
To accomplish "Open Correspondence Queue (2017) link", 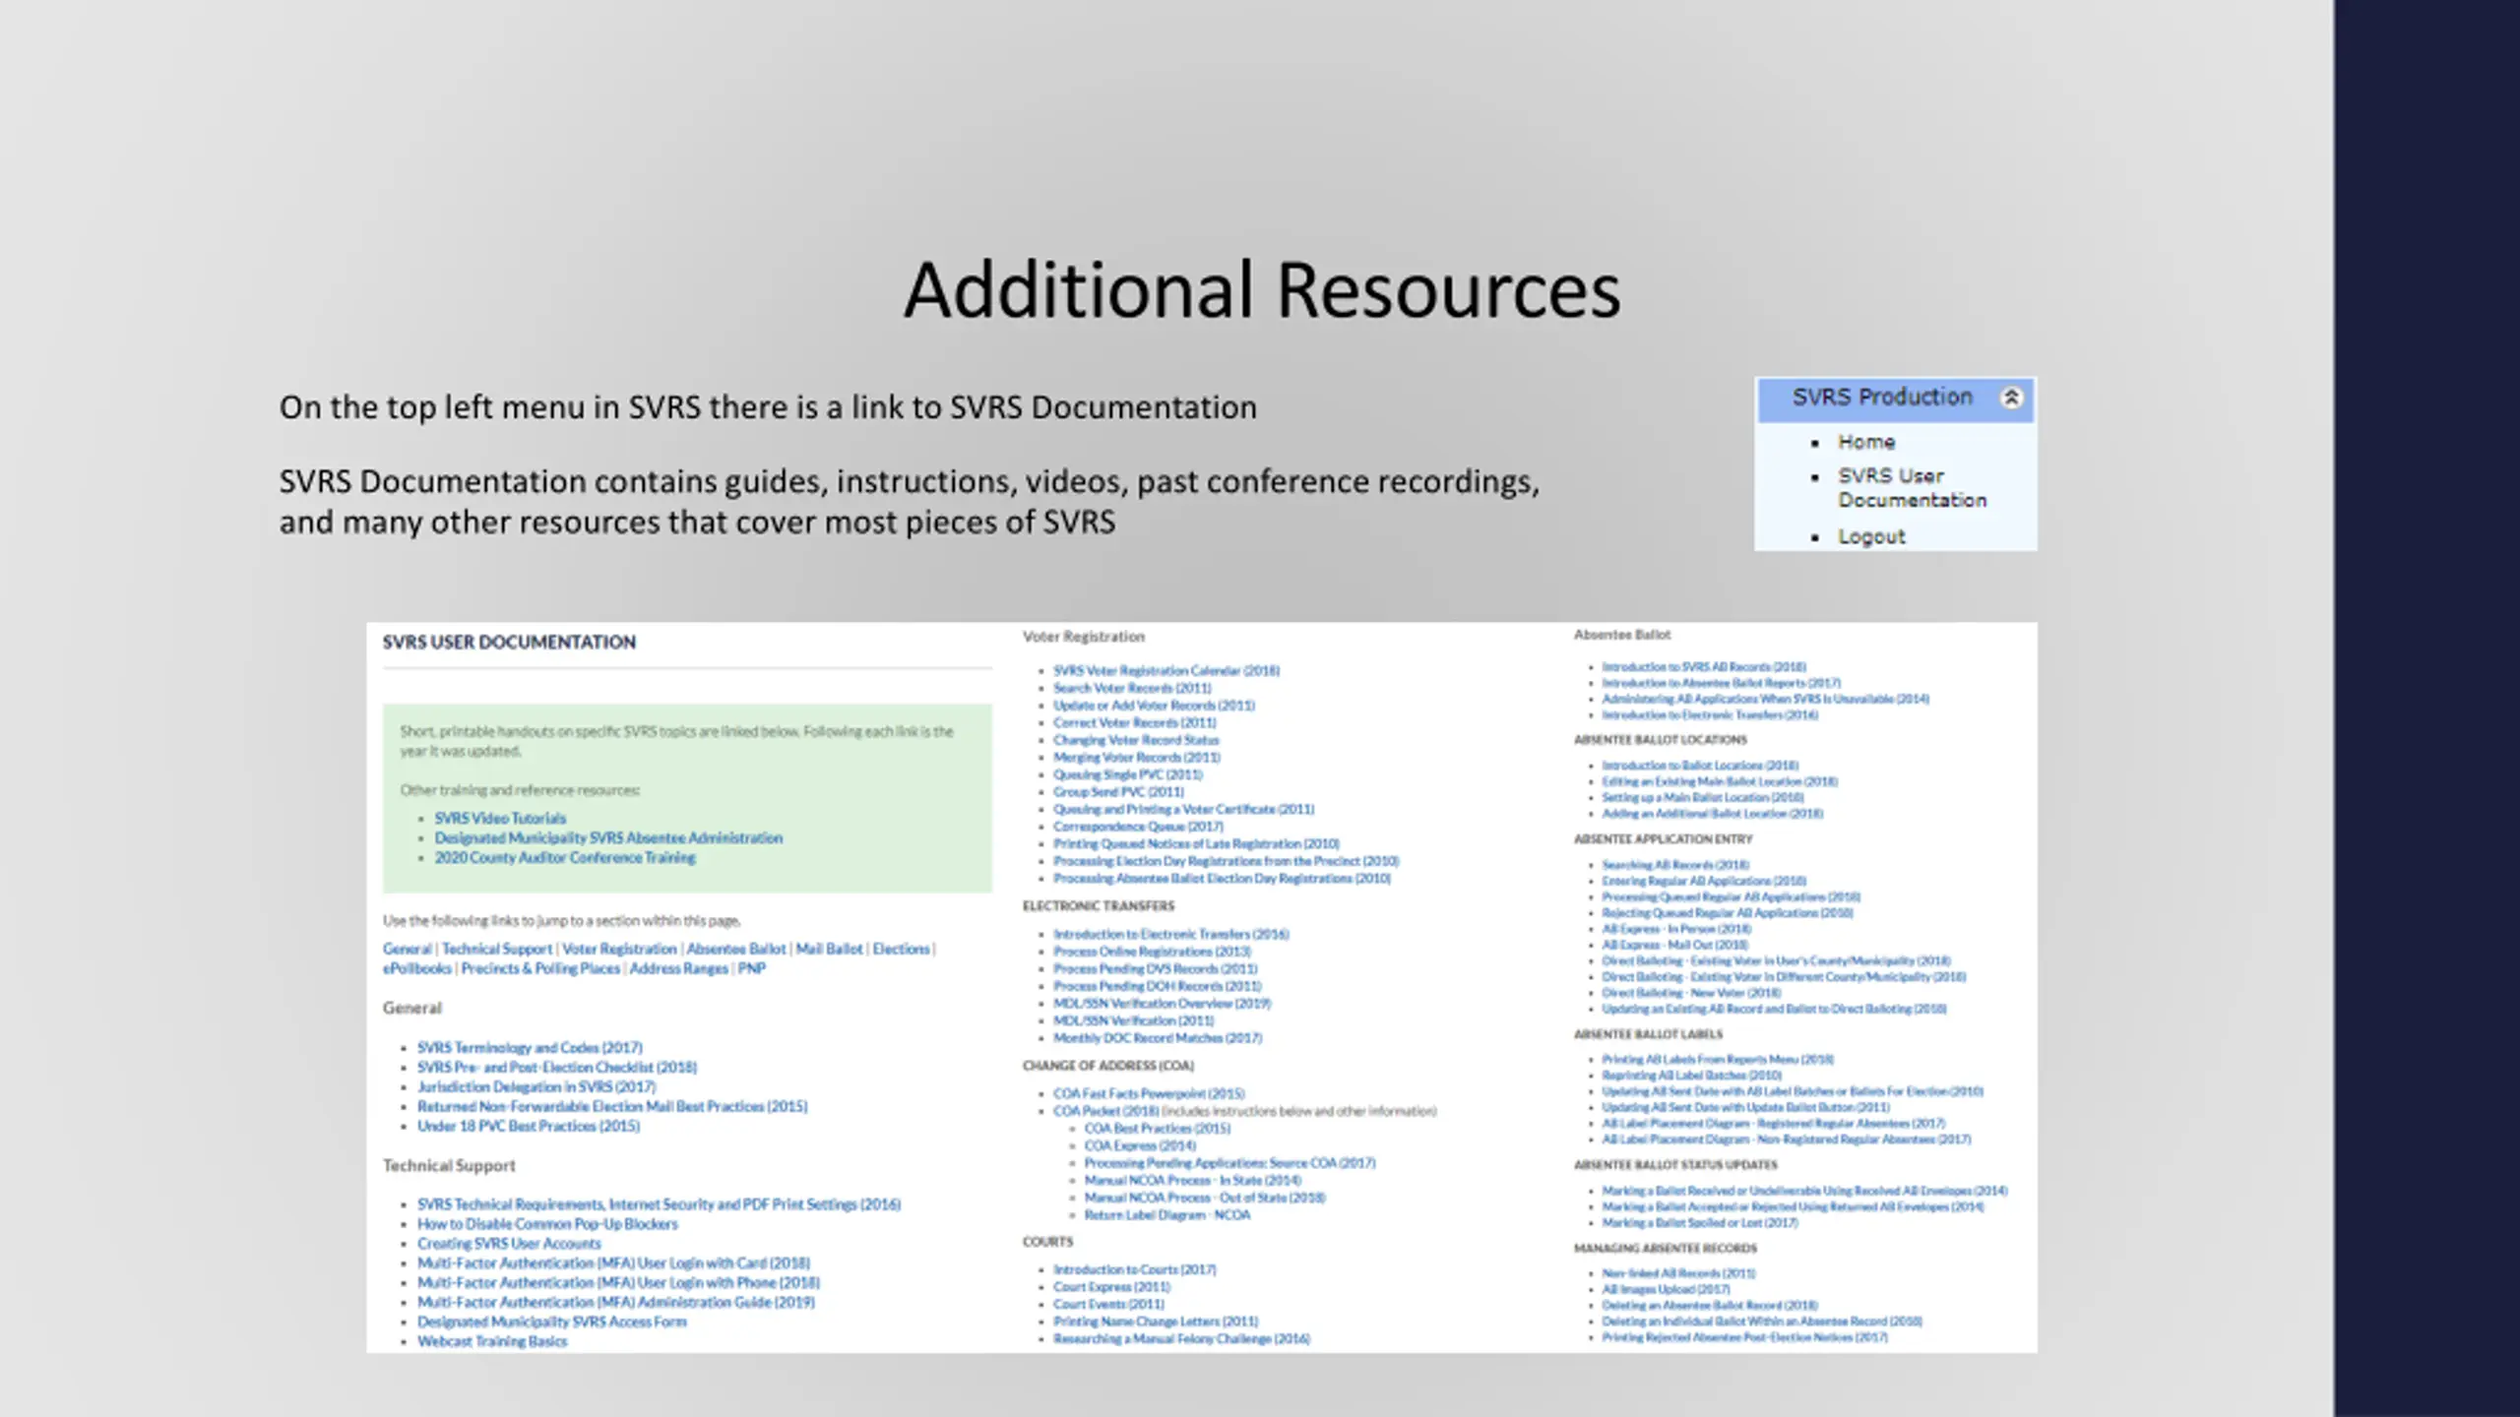I will [1138, 827].
